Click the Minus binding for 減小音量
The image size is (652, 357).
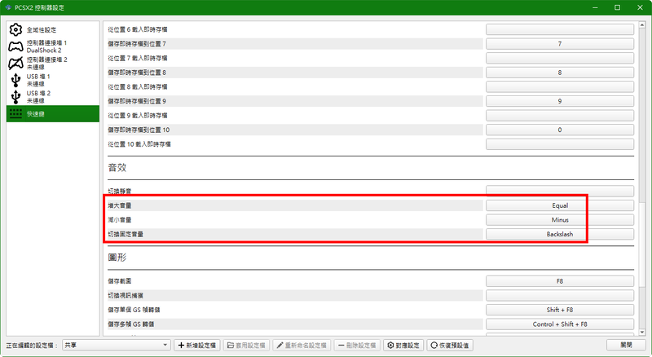(560, 220)
